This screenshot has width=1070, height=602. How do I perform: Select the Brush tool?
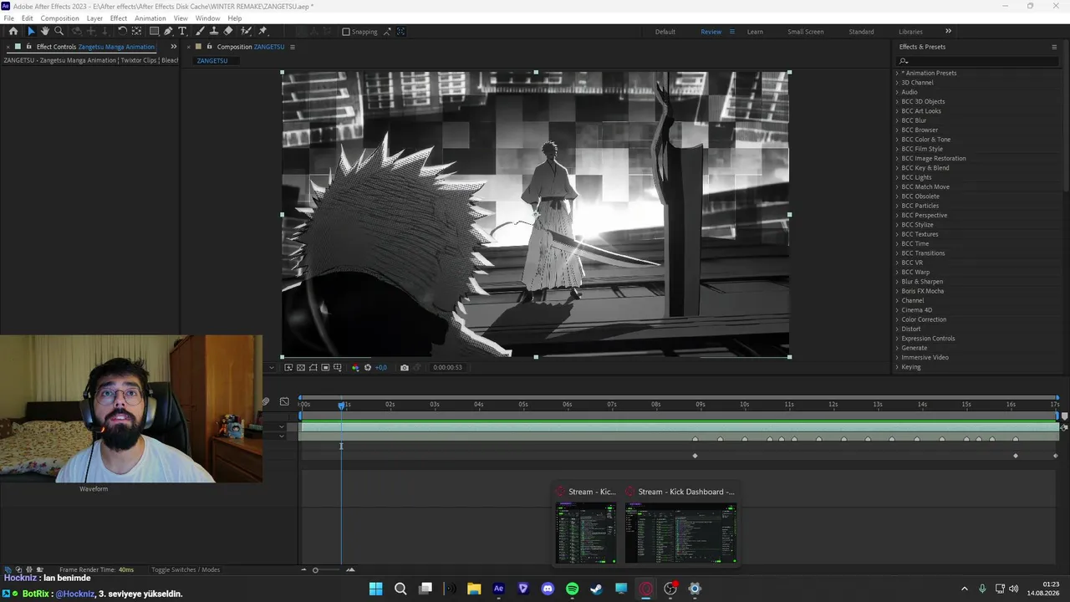[x=201, y=32]
